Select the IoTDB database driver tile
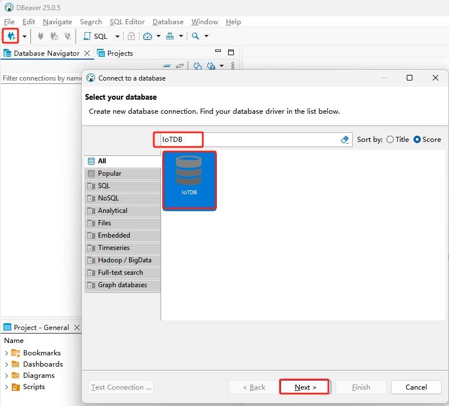The width and height of the screenshot is (449, 406). click(x=189, y=180)
